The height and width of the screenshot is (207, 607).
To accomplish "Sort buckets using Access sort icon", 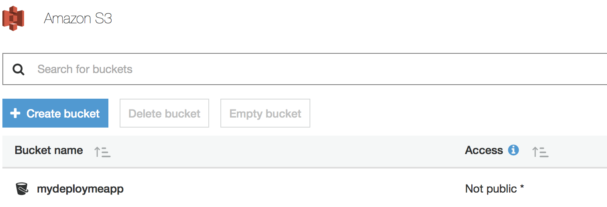I will pyautogui.click(x=540, y=152).
